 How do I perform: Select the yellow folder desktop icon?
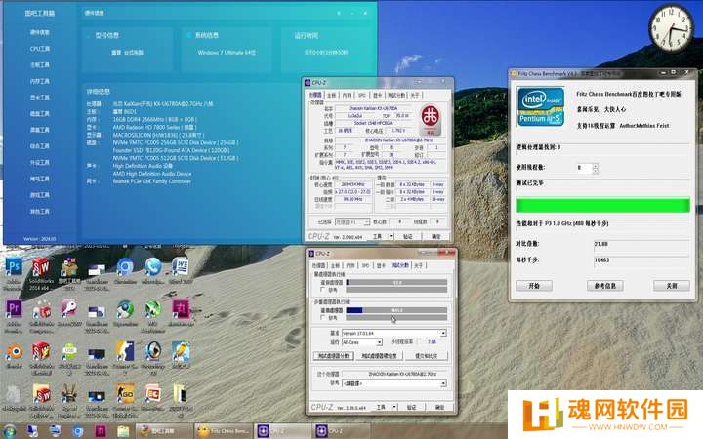tap(181, 394)
